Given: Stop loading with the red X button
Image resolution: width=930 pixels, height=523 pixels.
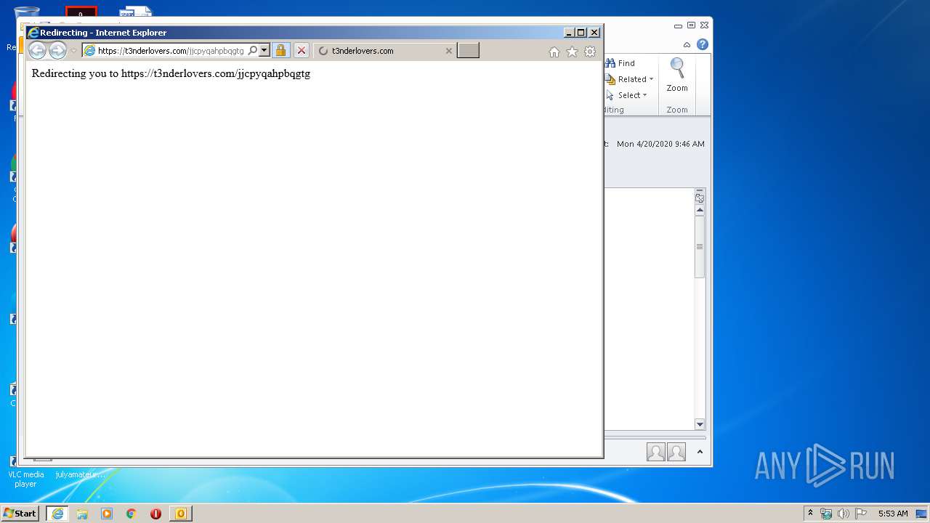Looking at the screenshot, I should [x=302, y=51].
